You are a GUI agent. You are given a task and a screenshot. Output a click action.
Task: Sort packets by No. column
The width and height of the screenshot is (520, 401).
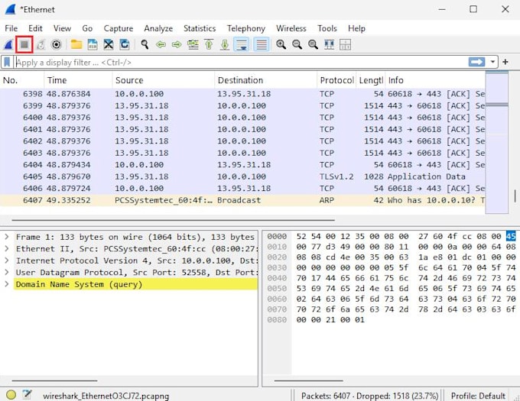tap(22, 80)
